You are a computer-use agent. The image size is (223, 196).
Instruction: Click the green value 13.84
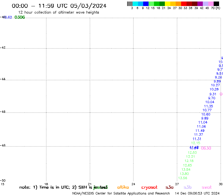[x=186, y=169]
